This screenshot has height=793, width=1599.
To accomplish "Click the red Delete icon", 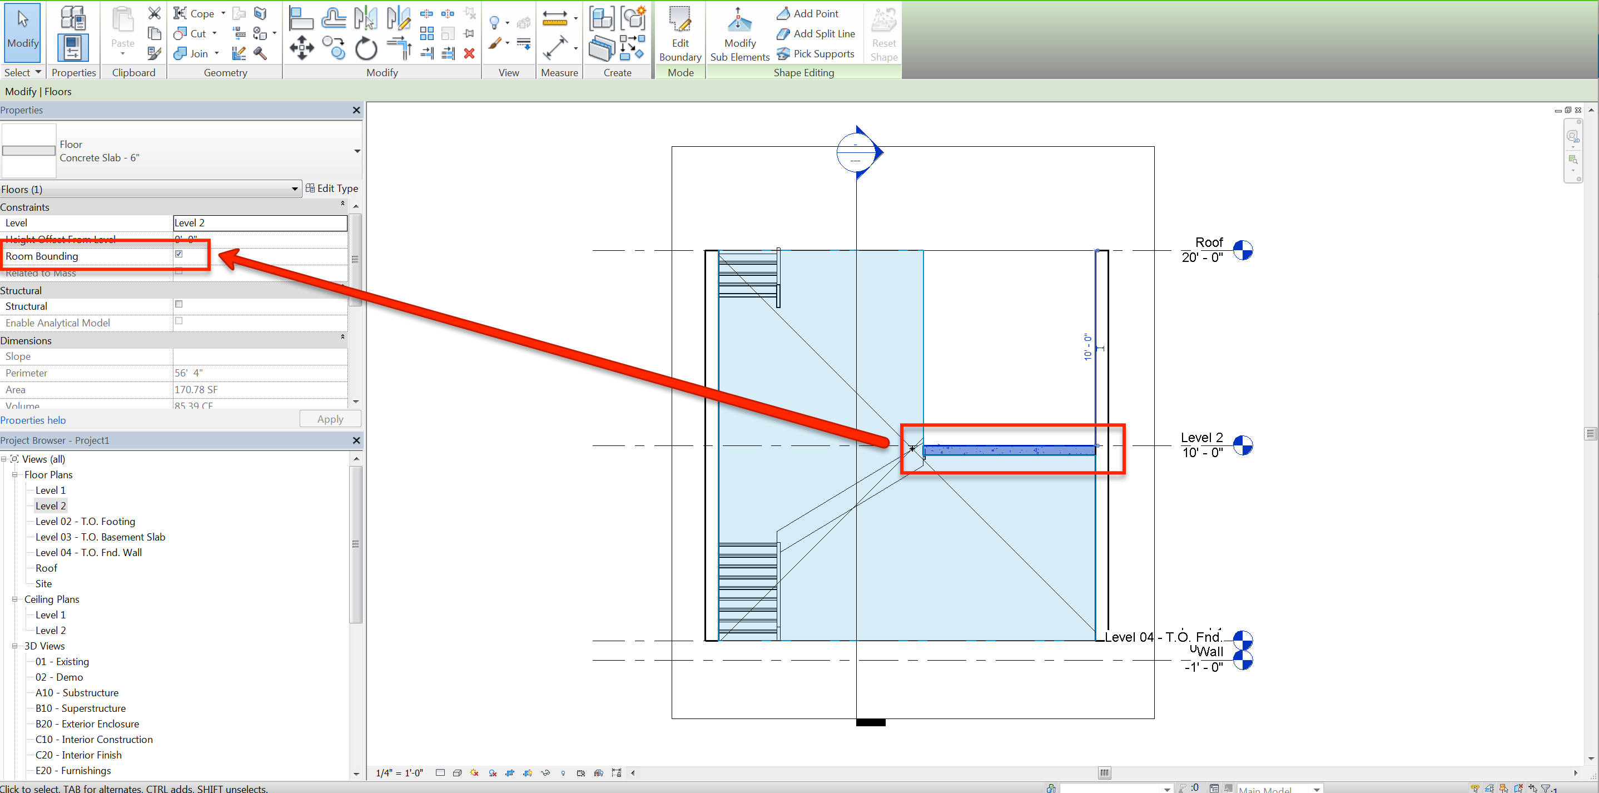I will (x=469, y=53).
